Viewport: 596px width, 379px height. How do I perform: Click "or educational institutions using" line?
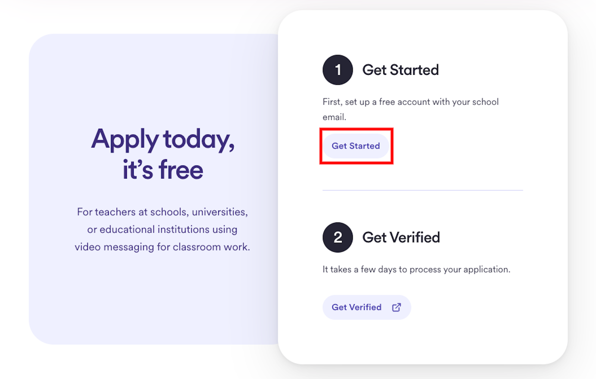pos(162,229)
